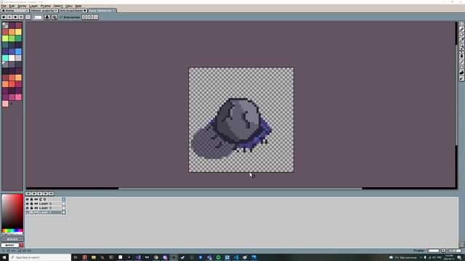Select the Contour tool
465x261 pixels.
point(461,72)
